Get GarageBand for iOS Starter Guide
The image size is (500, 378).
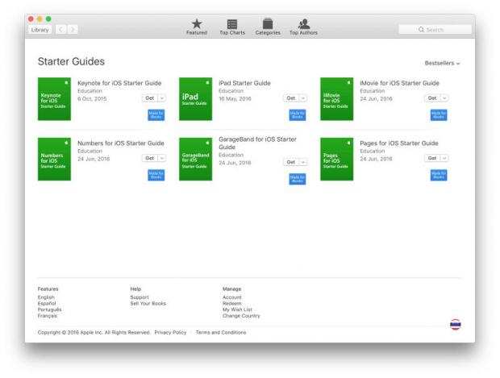click(x=291, y=162)
